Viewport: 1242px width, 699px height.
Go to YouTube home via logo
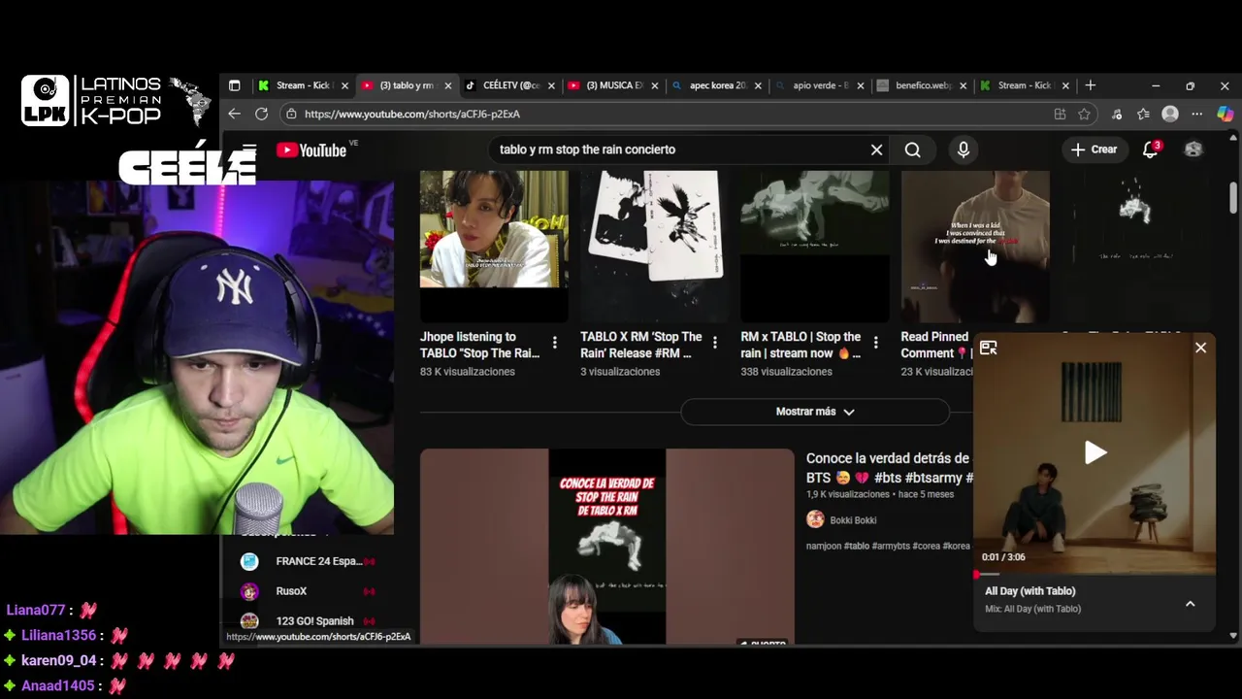tap(310, 150)
